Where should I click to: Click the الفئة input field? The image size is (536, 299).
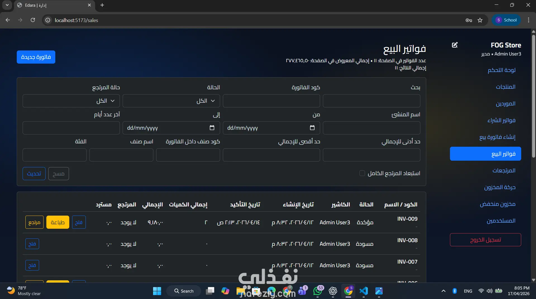click(54, 155)
